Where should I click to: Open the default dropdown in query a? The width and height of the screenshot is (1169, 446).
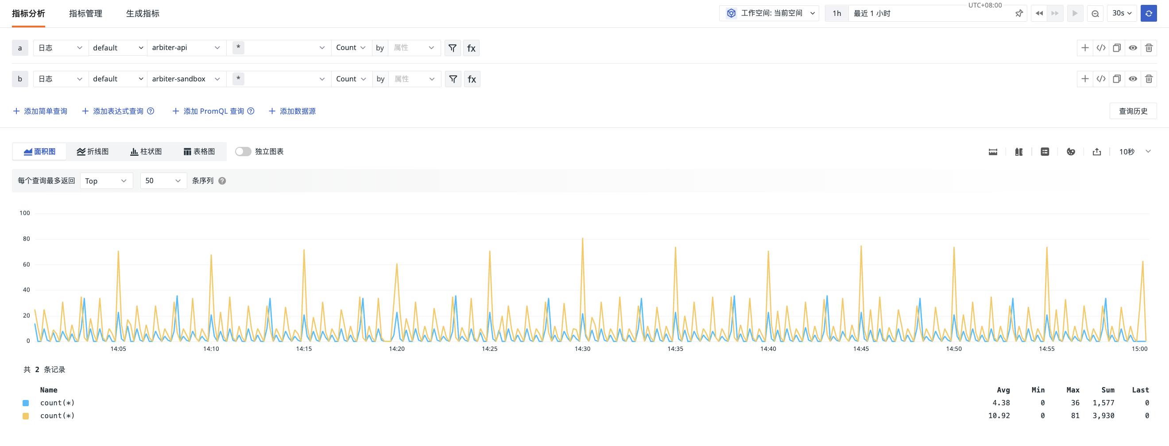[x=117, y=48]
